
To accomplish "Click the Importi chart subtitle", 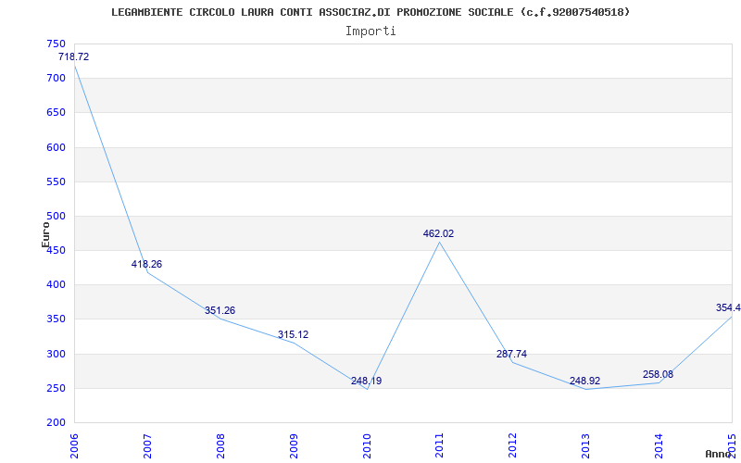I will (x=370, y=31).
